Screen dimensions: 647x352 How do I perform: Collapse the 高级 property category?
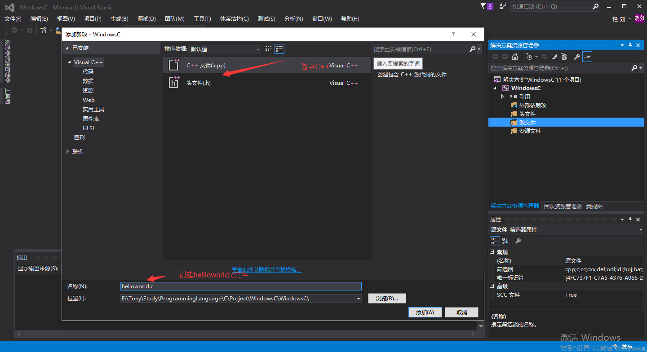tap(492, 286)
